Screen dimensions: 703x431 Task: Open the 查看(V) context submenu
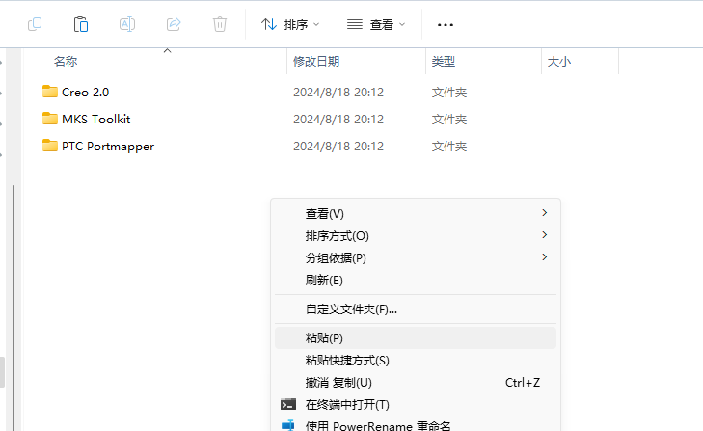416,213
